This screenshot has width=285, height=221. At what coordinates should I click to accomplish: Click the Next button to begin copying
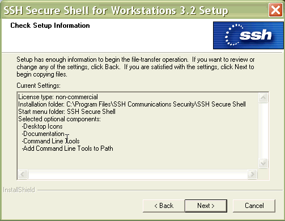tap(206, 206)
